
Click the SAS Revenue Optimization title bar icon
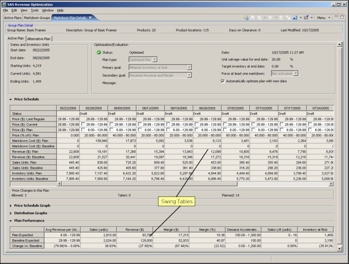pyautogui.click(x=4, y=4)
